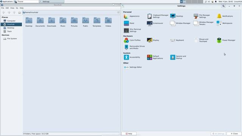Go to parent folder in Thunar
The image size is (242, 136).
(x=14, y=12)
